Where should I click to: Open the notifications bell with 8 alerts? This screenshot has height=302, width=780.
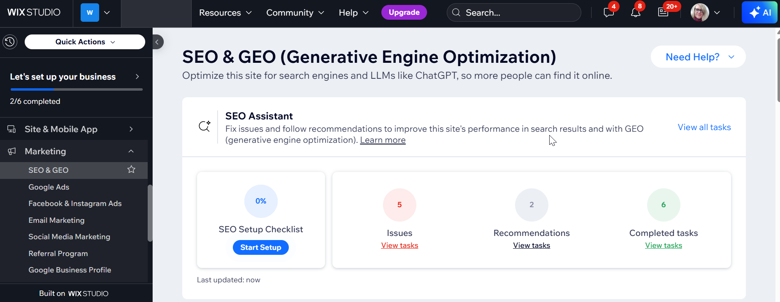click(636, 12)
